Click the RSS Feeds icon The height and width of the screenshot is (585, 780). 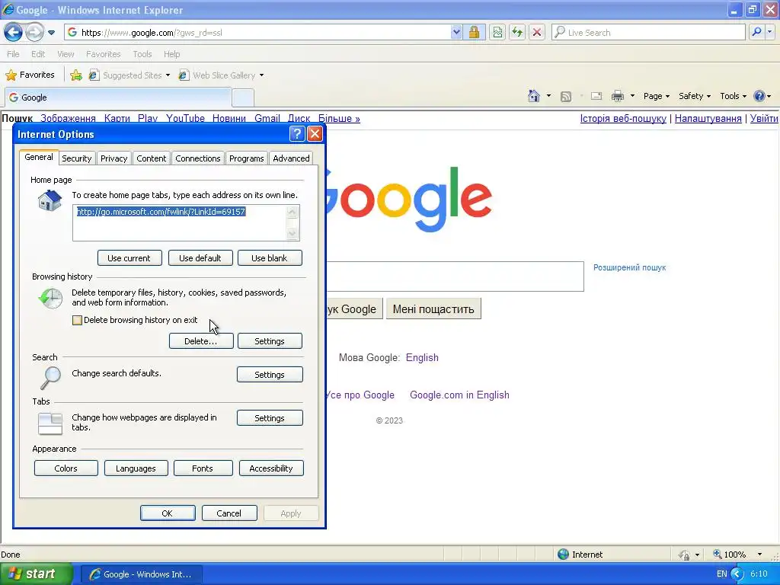tap(566, 96)
